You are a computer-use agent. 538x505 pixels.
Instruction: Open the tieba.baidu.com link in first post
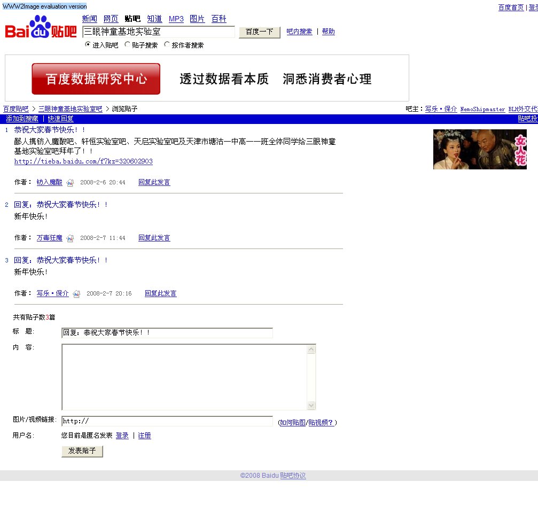pos(83,161)
